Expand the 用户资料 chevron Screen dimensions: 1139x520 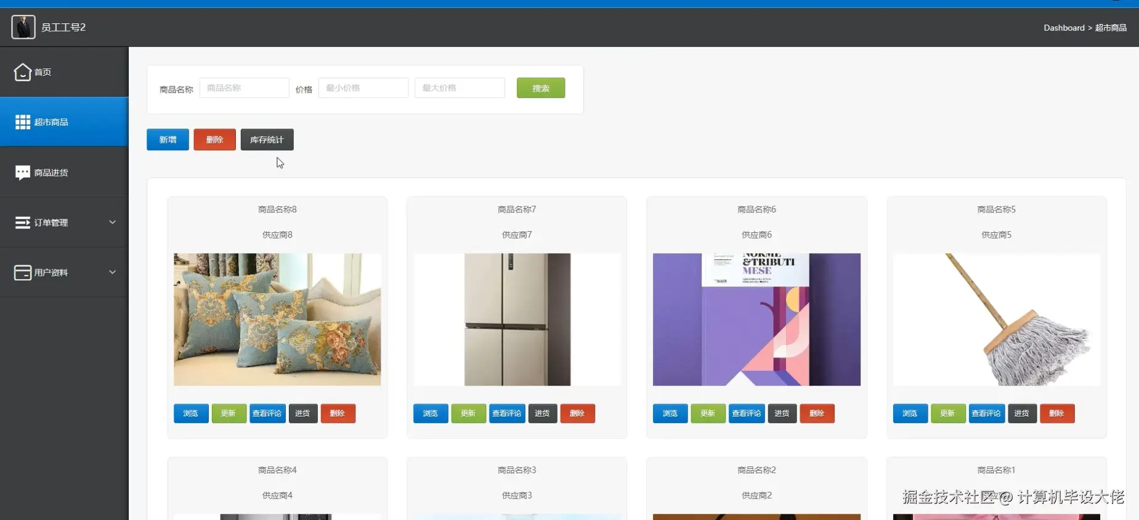point(112,272)
